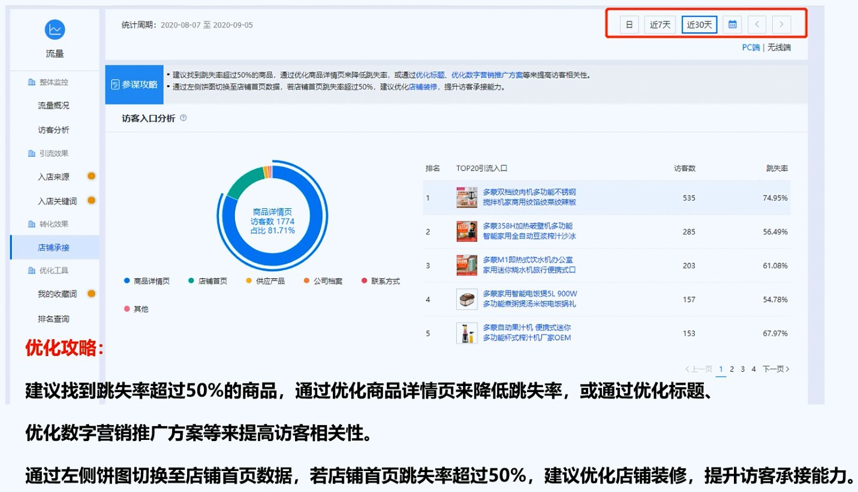Open 入店关键词 in sidebar
This screenshot has width=858, height=492.
point(58,201)
